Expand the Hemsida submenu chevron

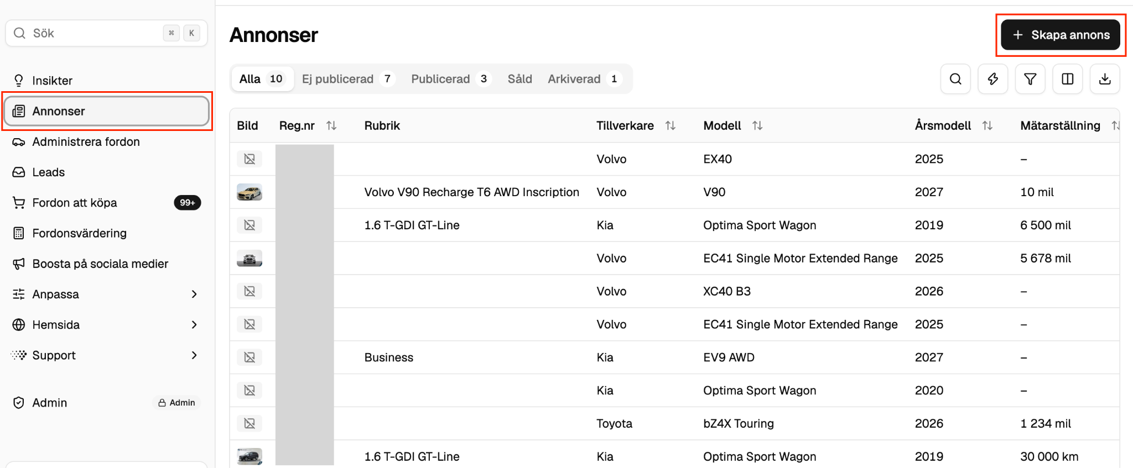tap(194, 325)
